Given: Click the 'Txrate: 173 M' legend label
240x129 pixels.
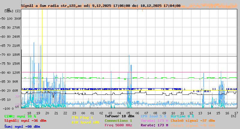Looking at the screenshot, I should click(x=154, y=121).
